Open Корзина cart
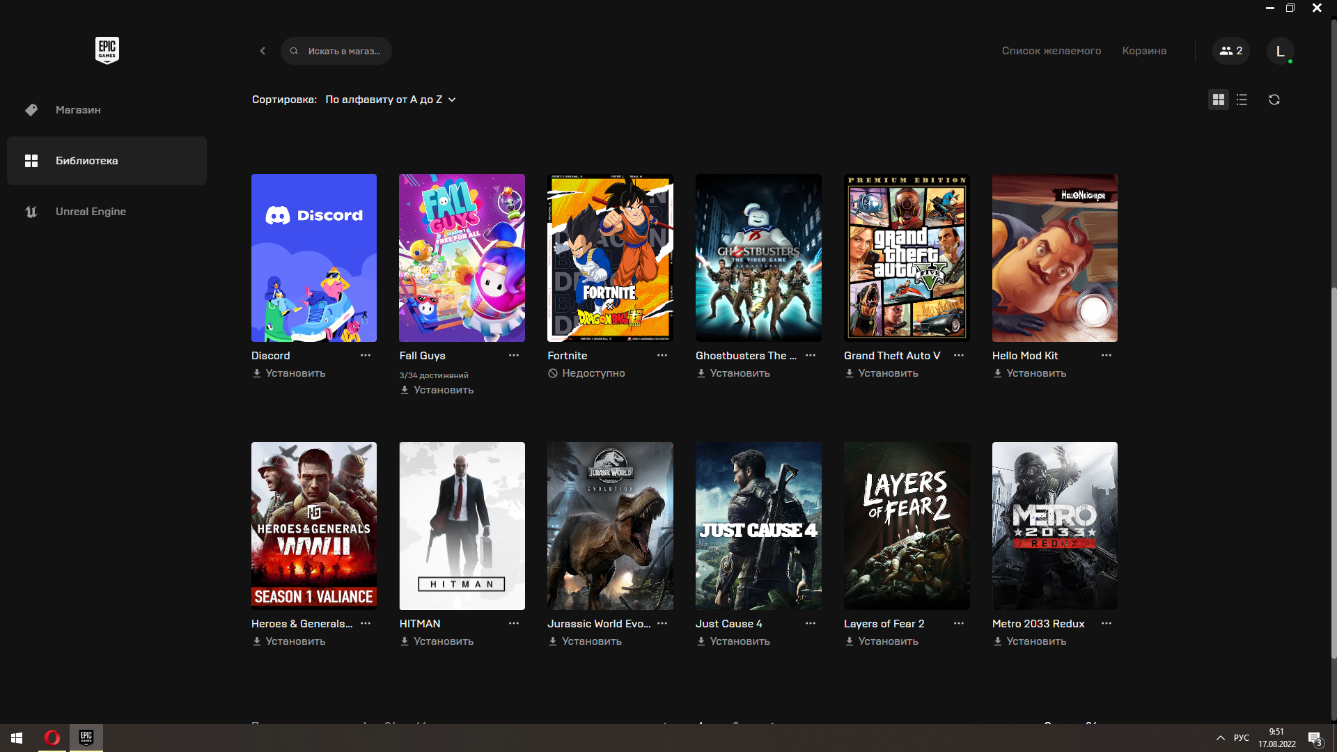The height and width of the screenshot is (752, 1337). point(1144,51)
